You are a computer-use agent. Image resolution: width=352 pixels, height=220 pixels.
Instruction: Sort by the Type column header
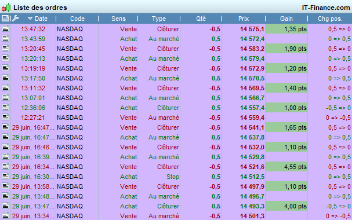click(159, 19)
